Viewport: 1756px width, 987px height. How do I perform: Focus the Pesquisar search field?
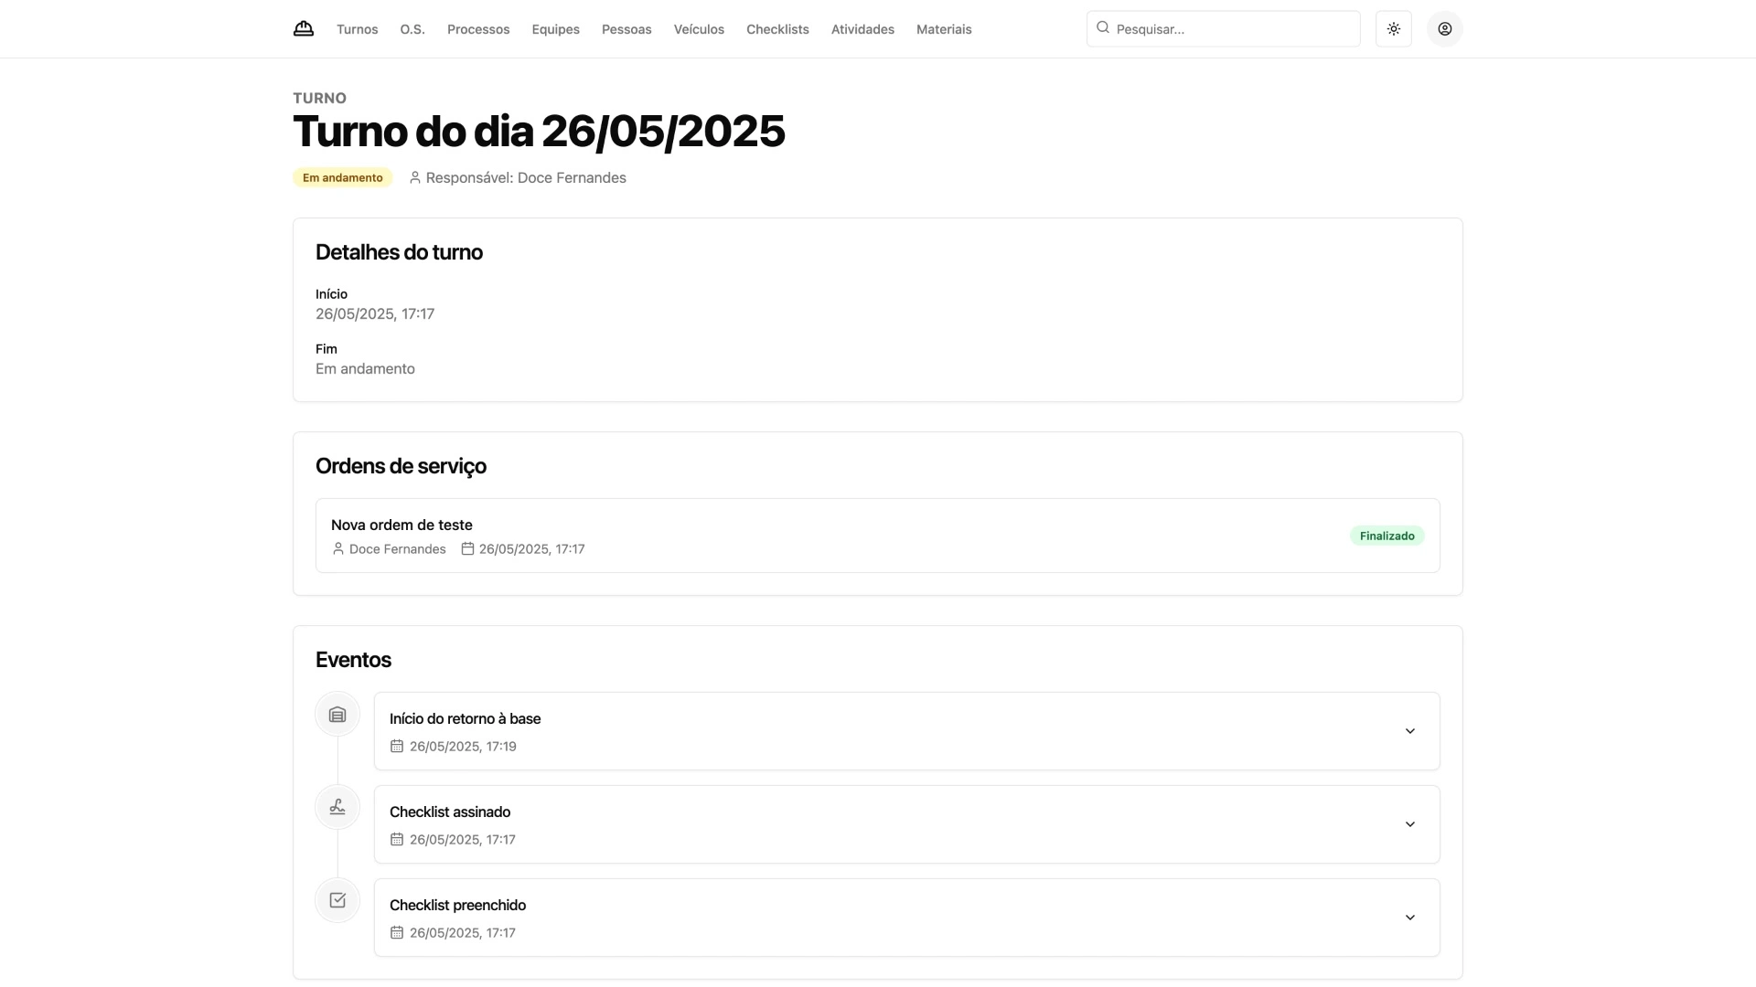1235,29
